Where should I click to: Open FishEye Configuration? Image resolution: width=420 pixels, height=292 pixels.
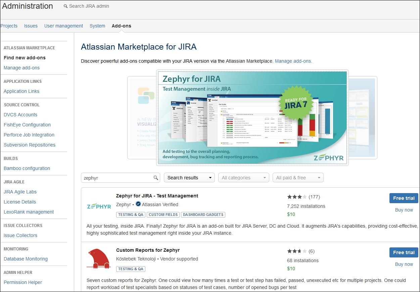(x=27, y=125)
